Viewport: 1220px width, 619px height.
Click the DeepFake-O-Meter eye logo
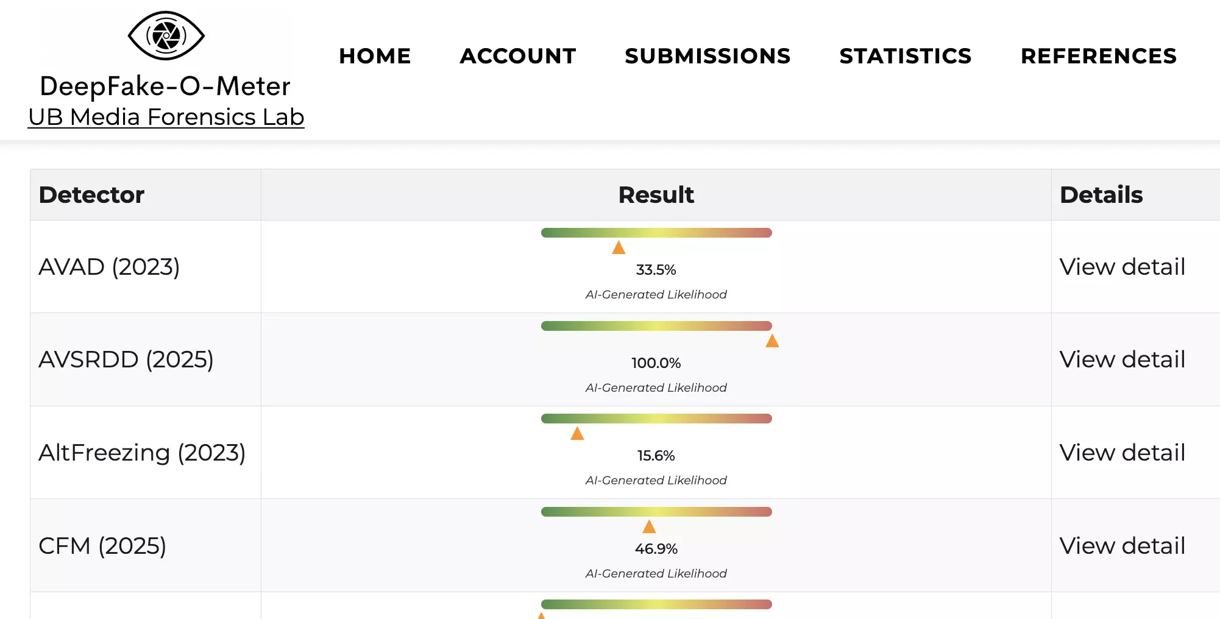tap(166, 35)
